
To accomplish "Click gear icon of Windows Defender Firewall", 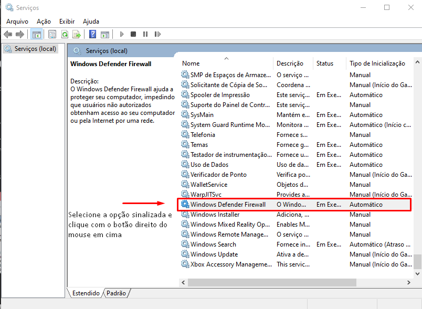I will pos(185,204).
